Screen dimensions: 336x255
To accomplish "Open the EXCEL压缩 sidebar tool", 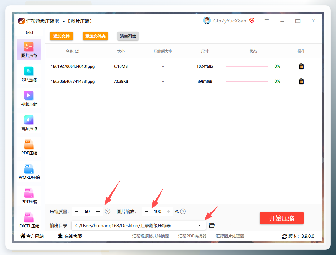I will pos(29,220).
